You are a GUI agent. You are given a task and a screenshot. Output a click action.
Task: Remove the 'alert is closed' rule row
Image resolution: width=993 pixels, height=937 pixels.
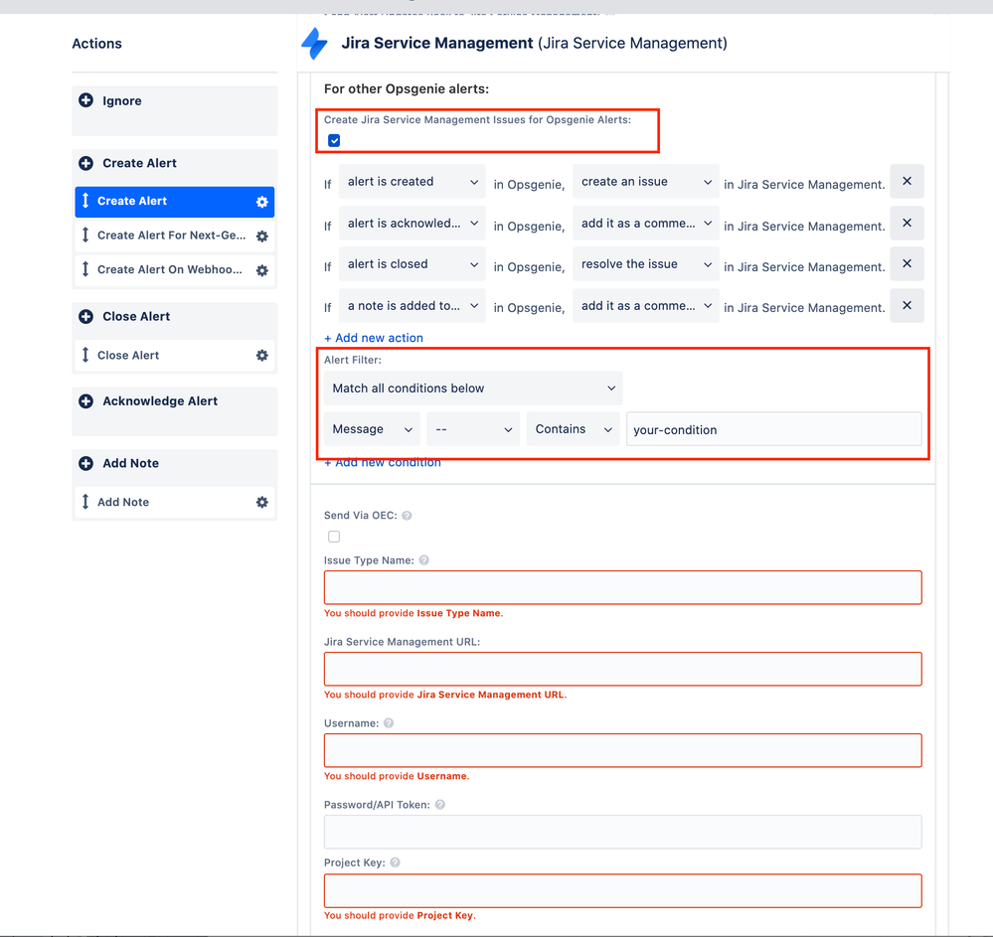click(907, 264)
